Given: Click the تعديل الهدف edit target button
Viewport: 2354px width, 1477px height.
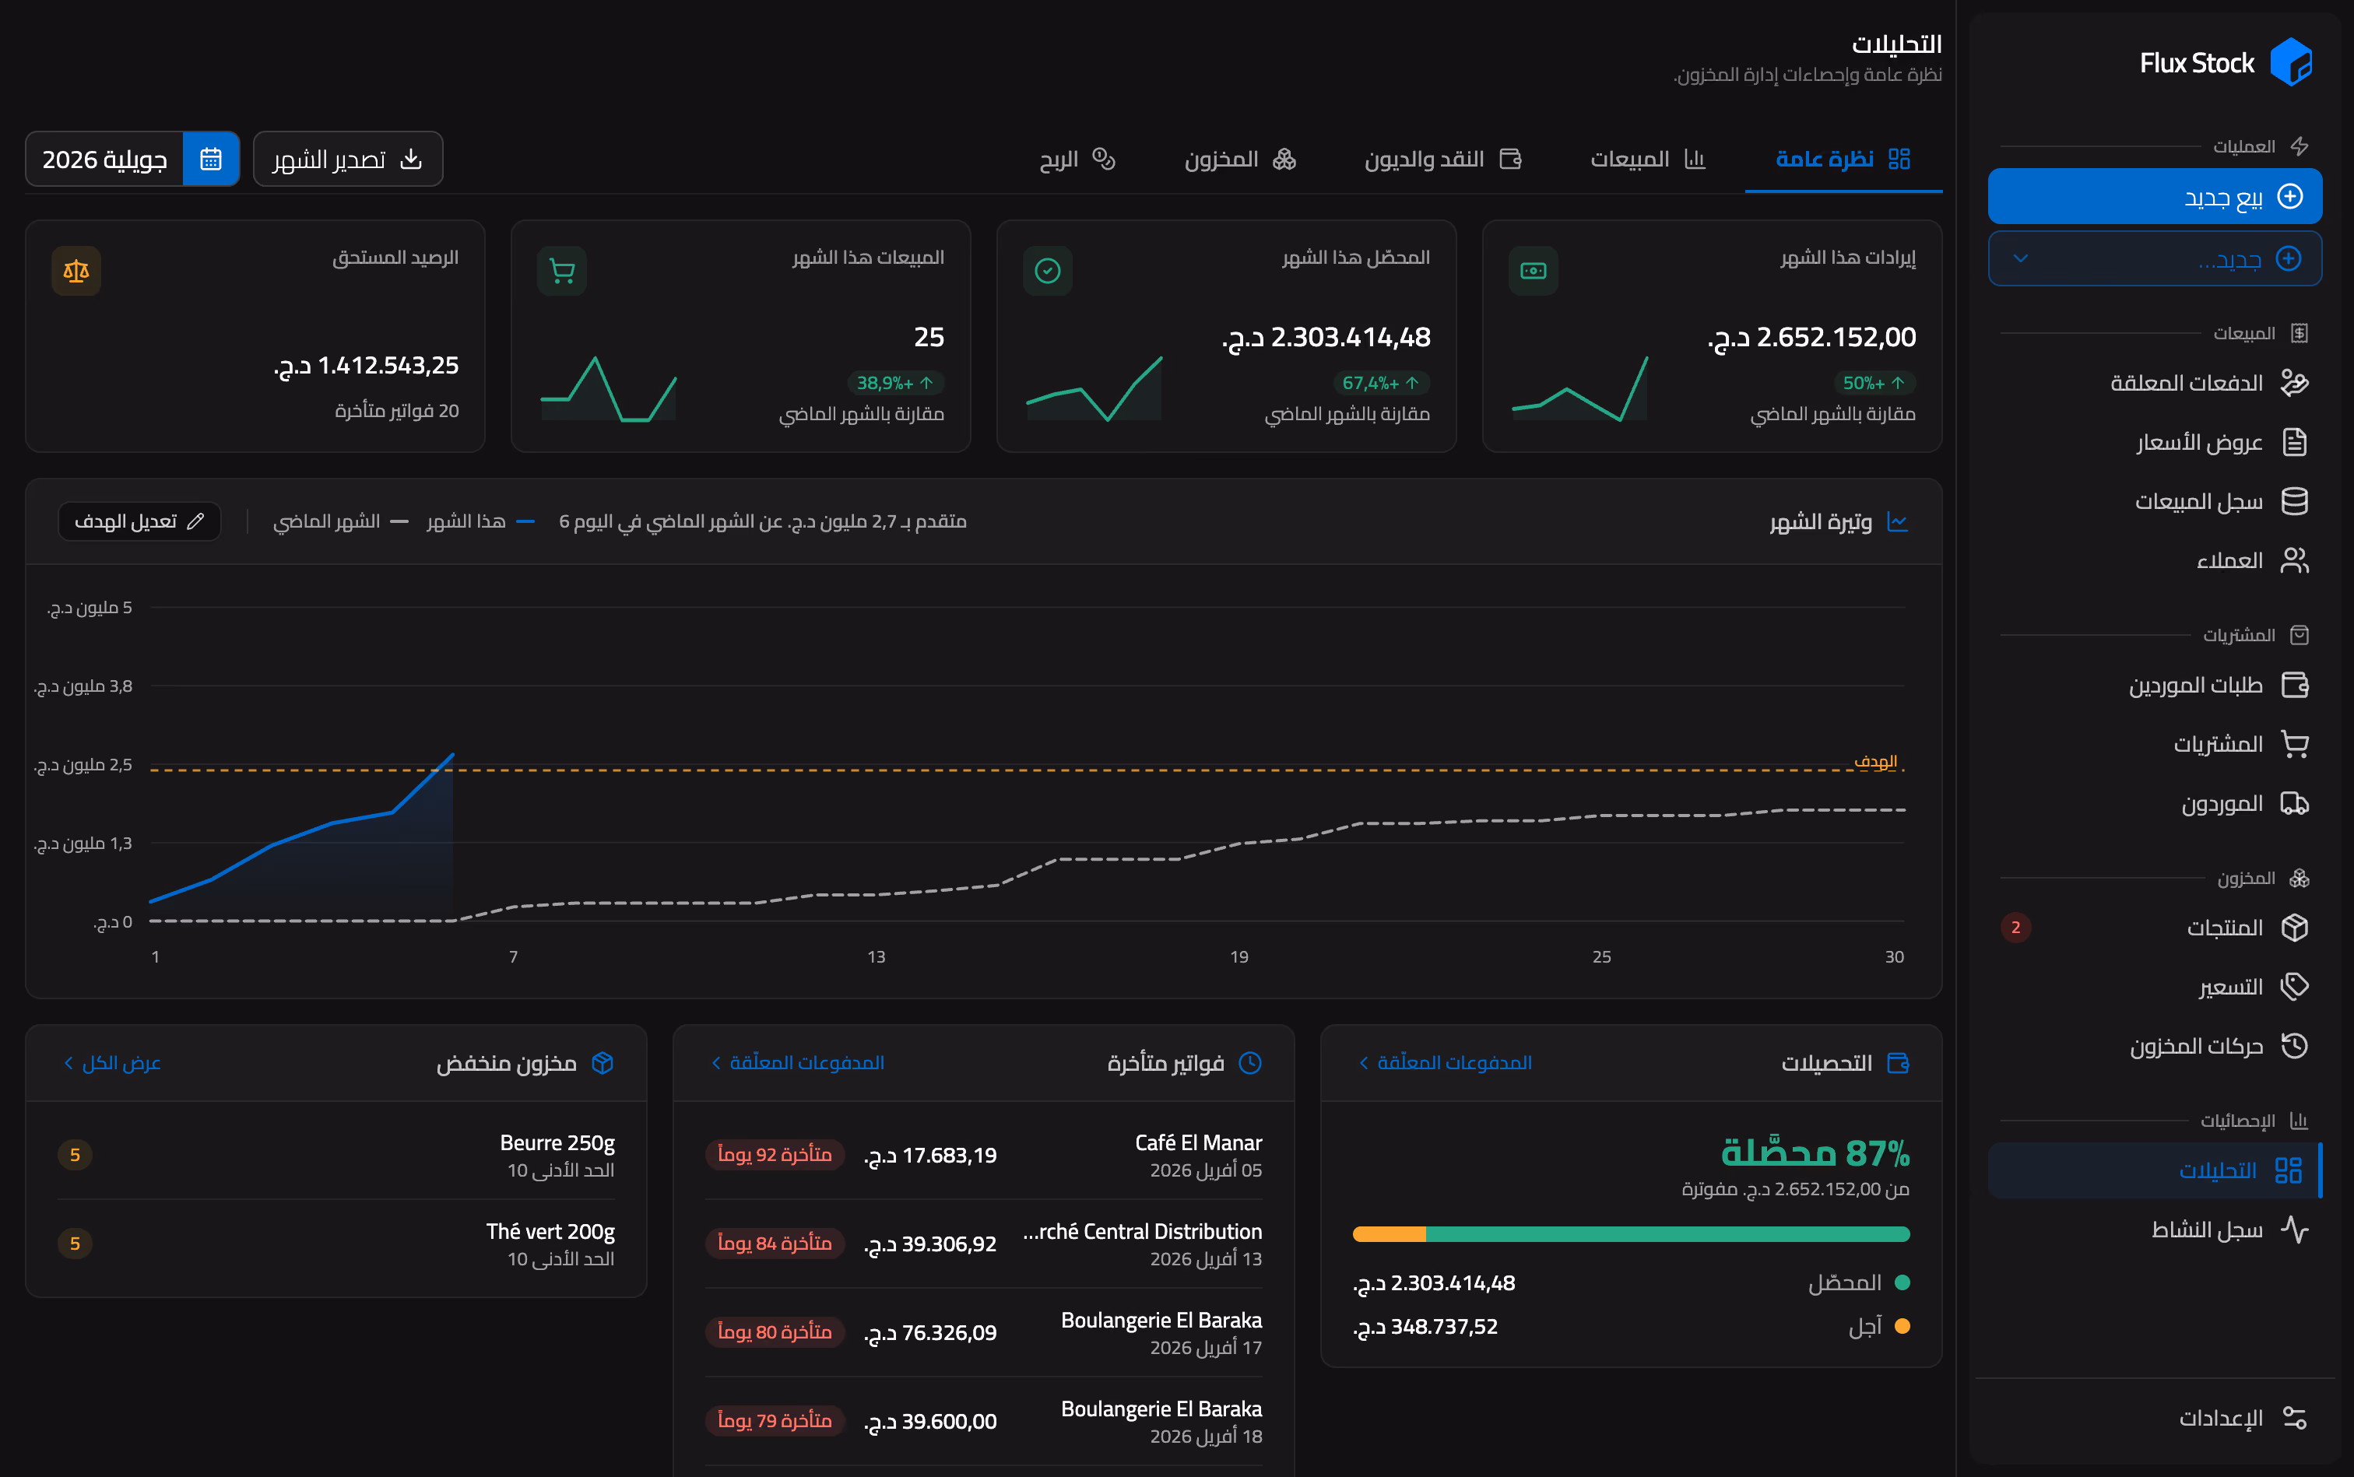Looking at the screenshot, I should pyautogui.click(x=140, y=521).
